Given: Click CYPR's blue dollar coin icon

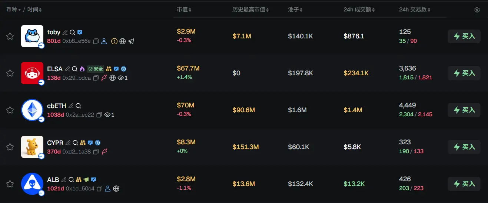Looking at the screenshot, I should pyautogui.click(x=97, y=142).
